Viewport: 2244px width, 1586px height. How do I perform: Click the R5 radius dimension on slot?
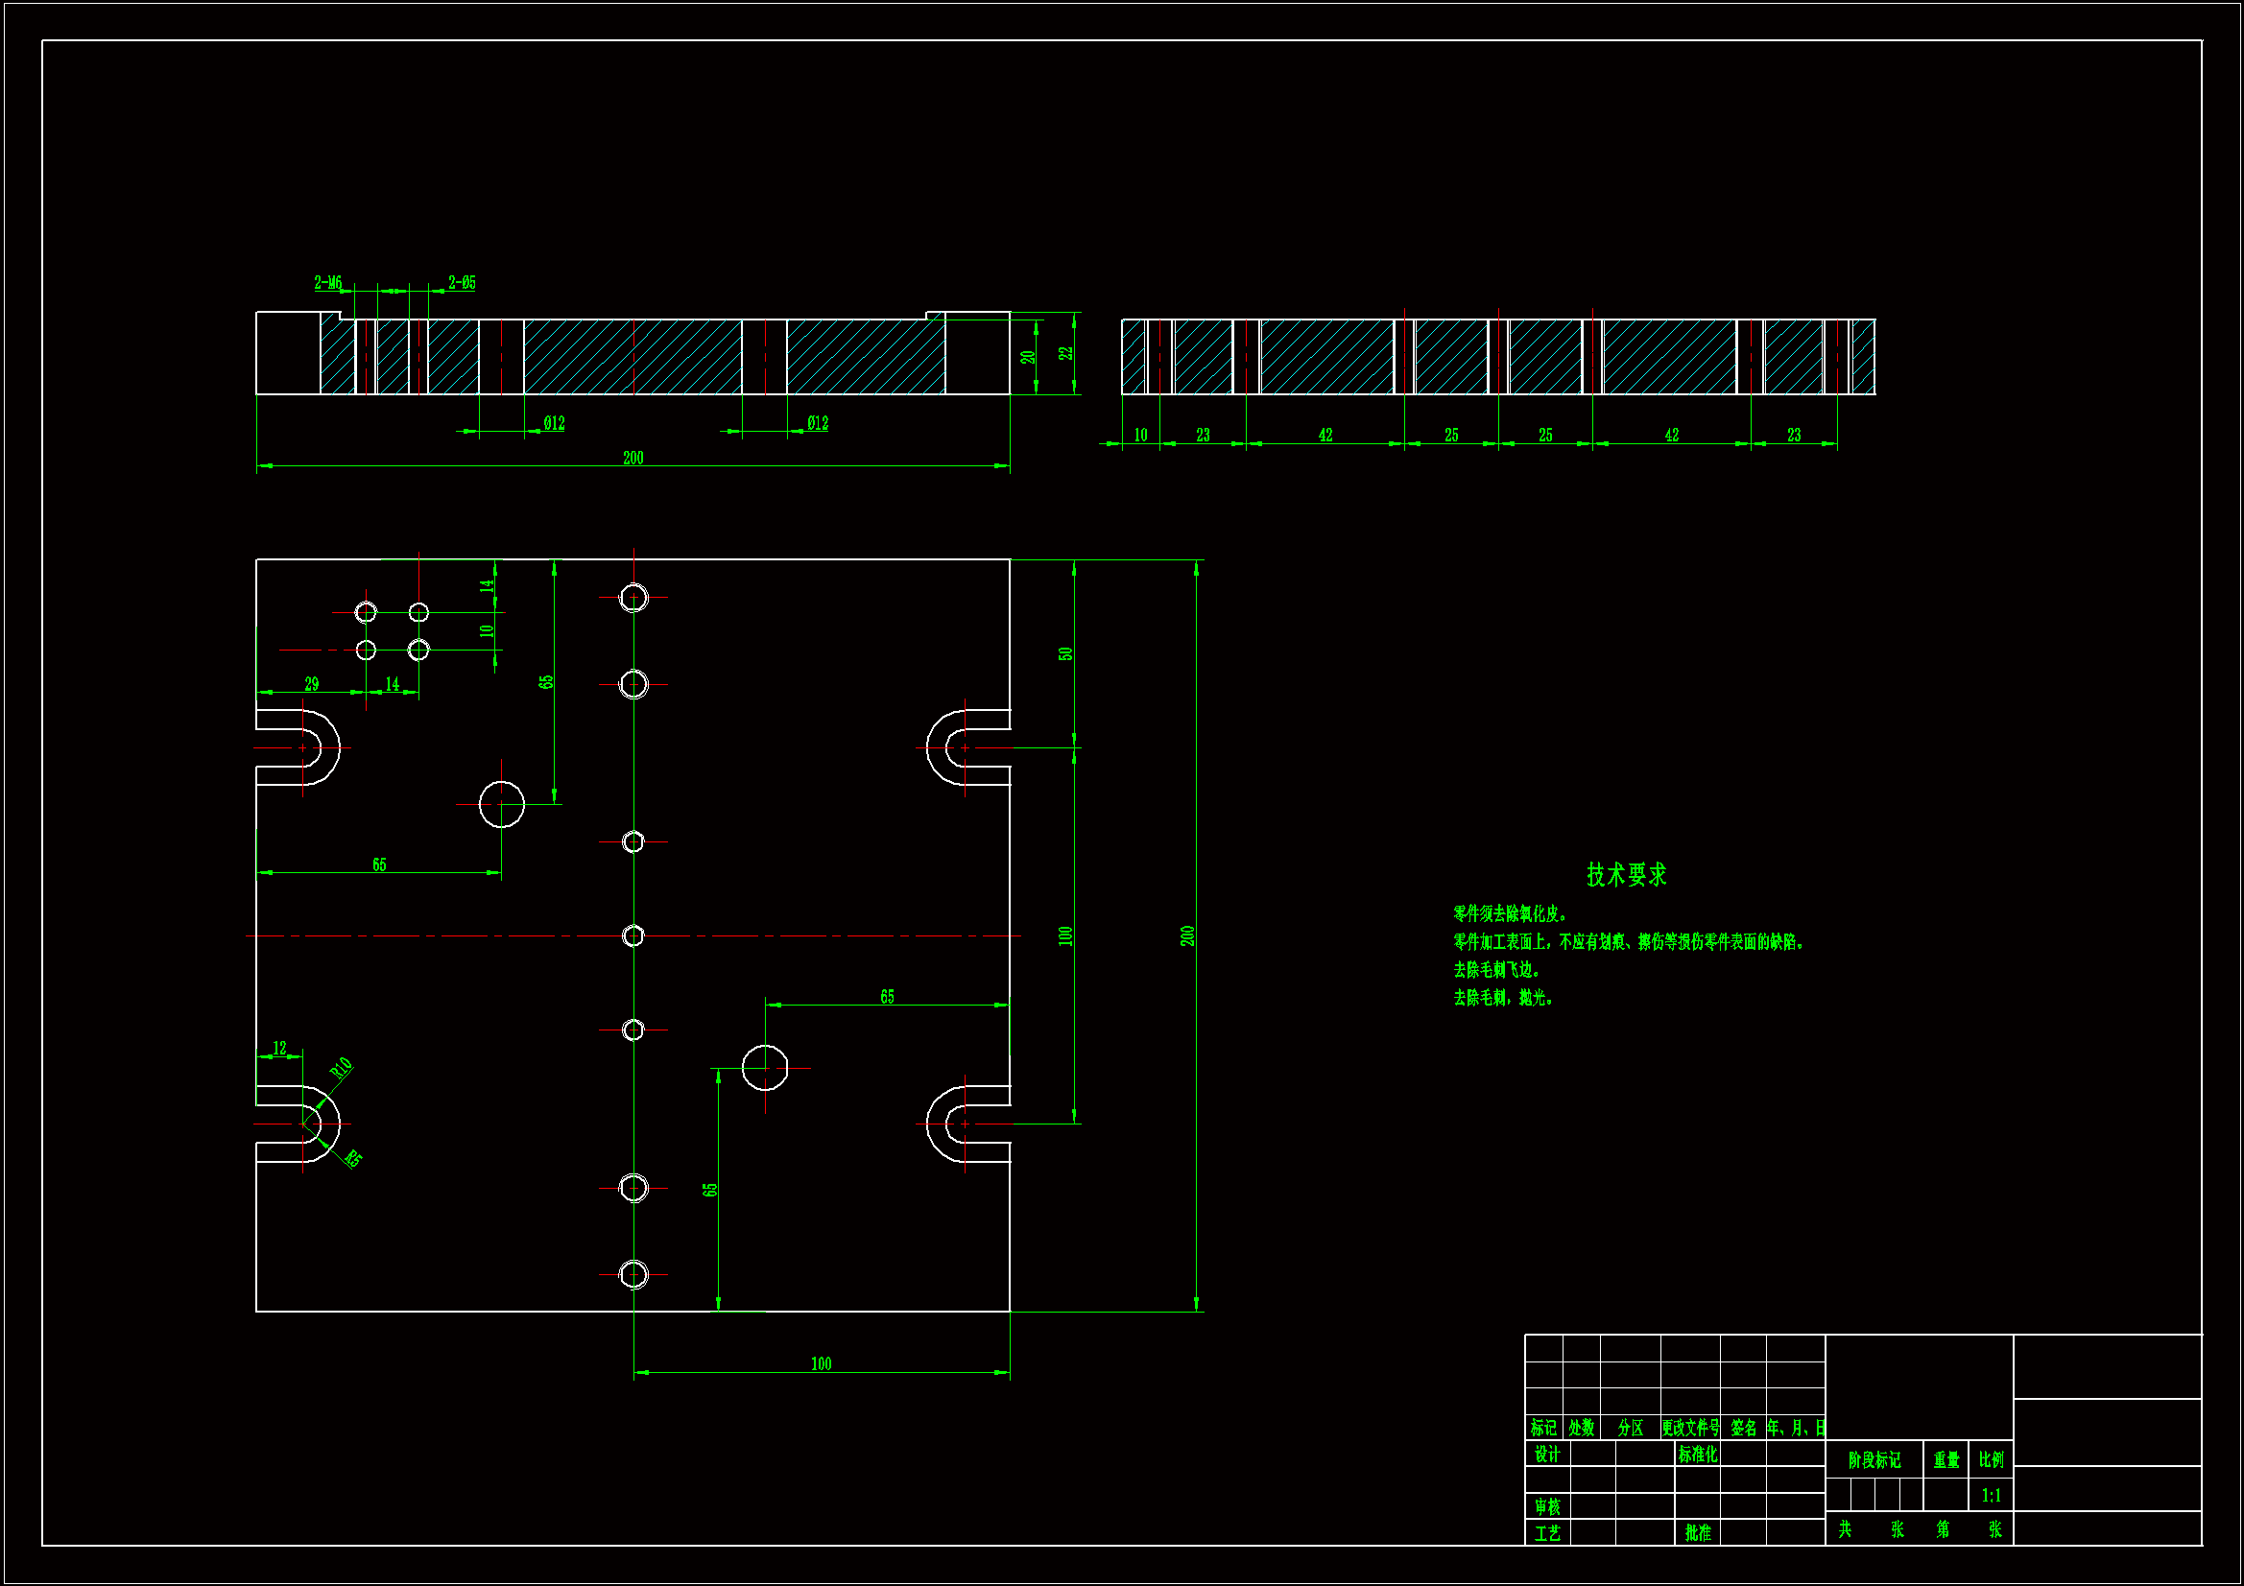(353, 1159)
